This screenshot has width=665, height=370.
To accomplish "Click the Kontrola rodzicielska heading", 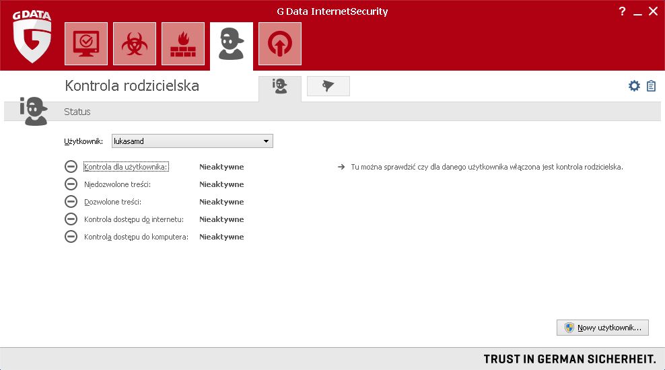I will [x=132, y=85].
